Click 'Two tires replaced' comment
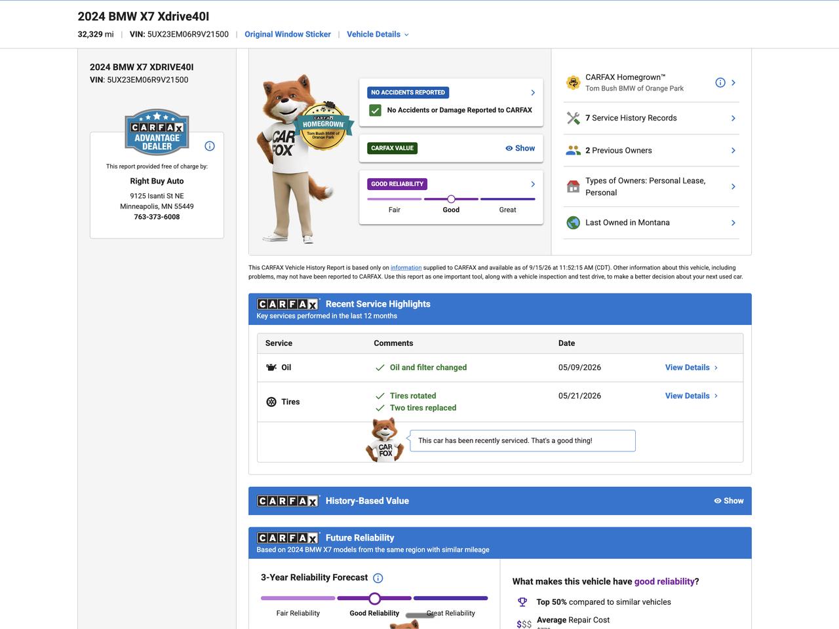 (423, 408)
